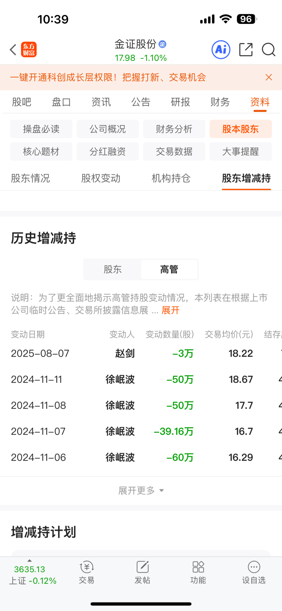Select the 18.67 price cell
This screenshot has height=611, width=282.
(241, 379)
